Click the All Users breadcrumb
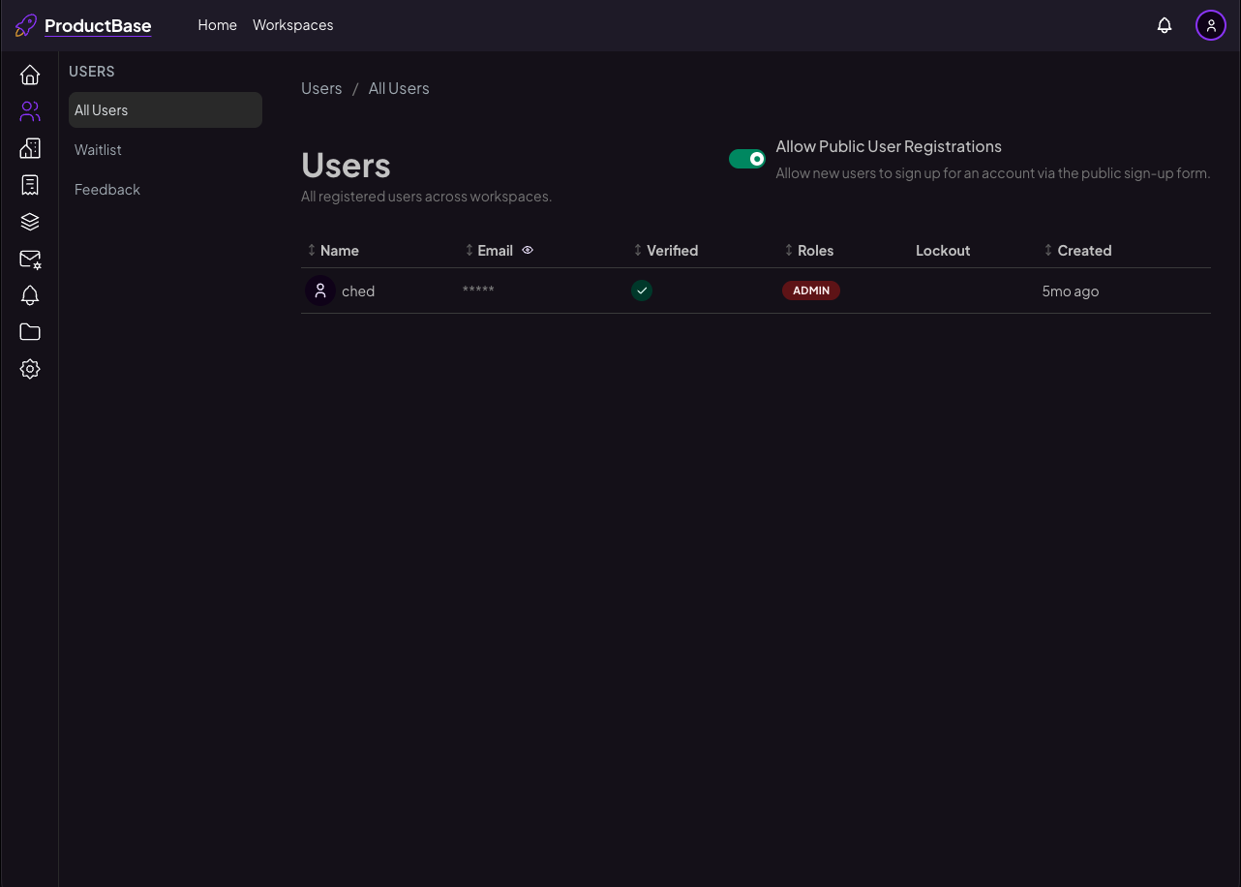Viewport: 1241px width, 887px height. (399, 88)
